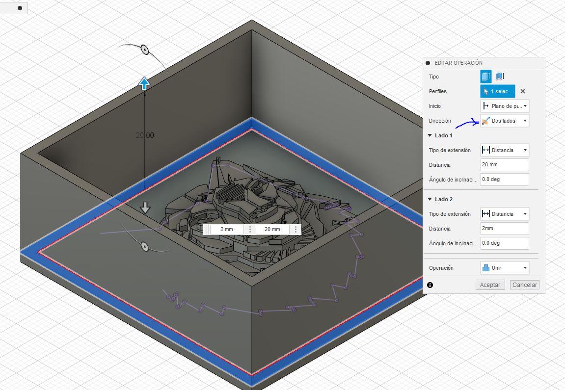Image resolution: width=565 pixels, height=390 pixels.
Task: Click Lado 2 Ángulo de inclinación field
Action: coord(505,243)
